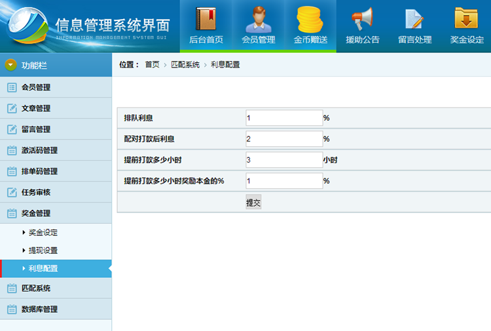Open 奖金设定 folder download icon
491x331 pixels.
click(x=466, y=18)
